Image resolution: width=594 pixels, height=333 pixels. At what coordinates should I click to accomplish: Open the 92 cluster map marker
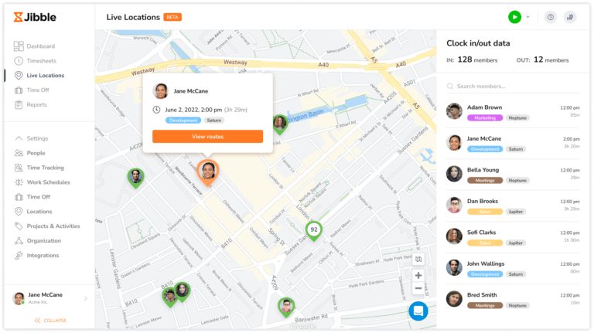pyautogui.click(x=314, y=230)
